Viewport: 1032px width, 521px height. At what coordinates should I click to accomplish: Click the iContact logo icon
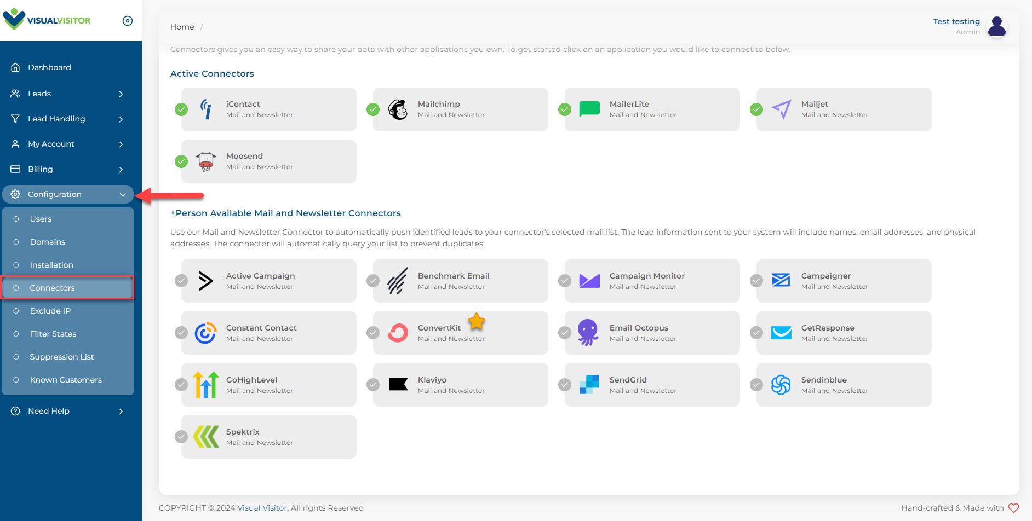tap(206, 109)
